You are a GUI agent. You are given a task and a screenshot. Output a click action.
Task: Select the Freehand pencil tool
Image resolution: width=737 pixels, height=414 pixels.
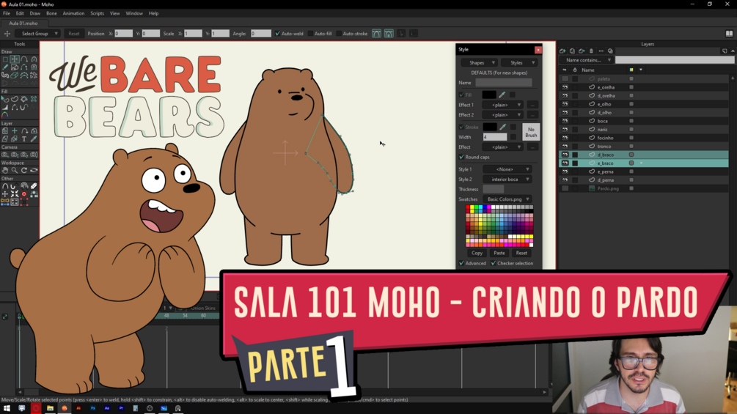[5, 67]
